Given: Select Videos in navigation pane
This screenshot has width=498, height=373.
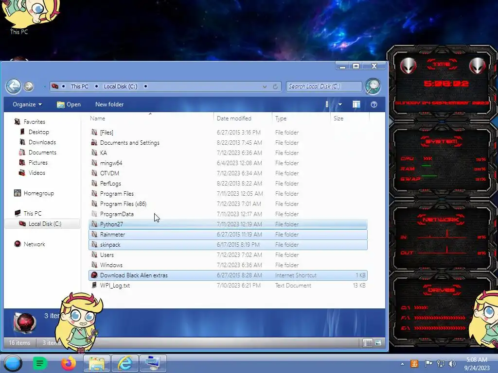Looking at the screenshot, I should 36,173.
